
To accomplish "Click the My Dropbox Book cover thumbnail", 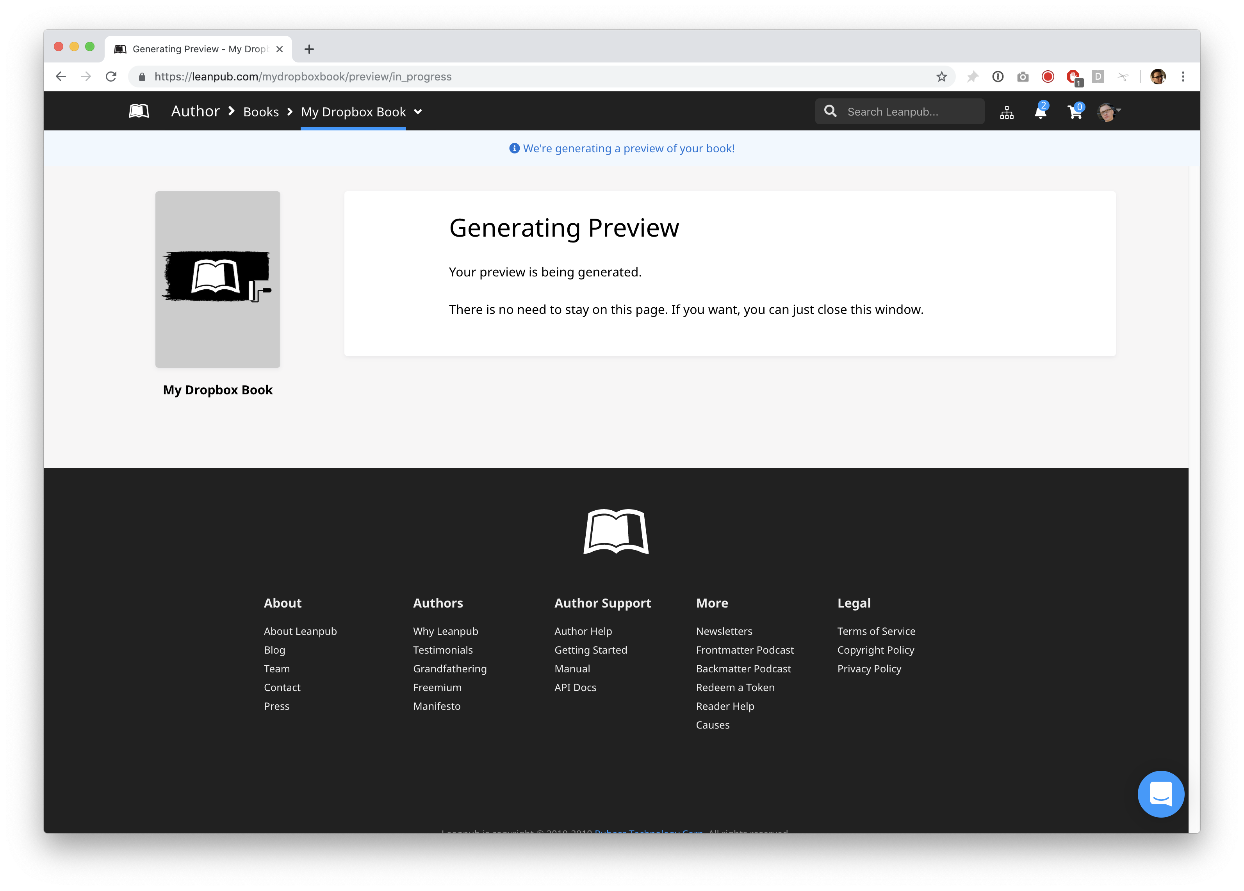I will (x=218, y=279).
